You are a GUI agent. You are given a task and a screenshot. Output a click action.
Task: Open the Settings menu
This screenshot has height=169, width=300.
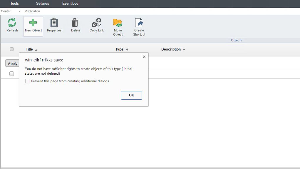pos(43,4)
